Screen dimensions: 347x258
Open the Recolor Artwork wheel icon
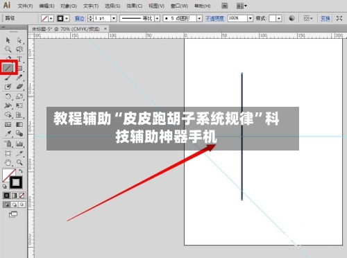(x=292, y=18)
